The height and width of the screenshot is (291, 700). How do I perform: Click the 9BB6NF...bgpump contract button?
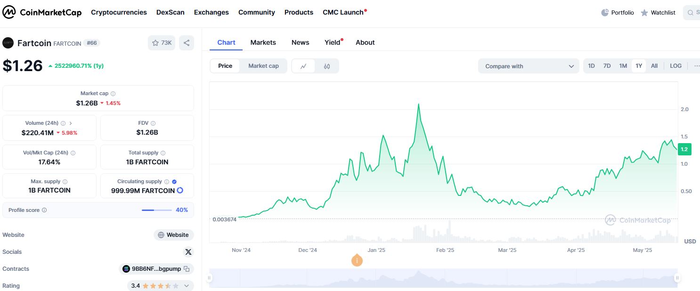click(156, 269)
